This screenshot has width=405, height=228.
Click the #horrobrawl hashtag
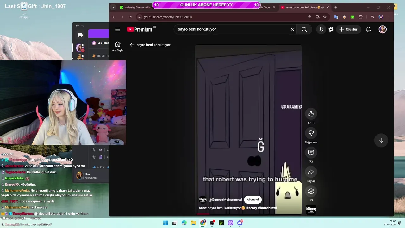point(267,208)
